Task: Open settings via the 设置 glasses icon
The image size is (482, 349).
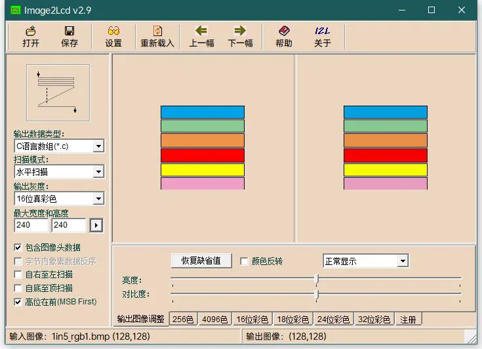Action: [x=113, y=37]
